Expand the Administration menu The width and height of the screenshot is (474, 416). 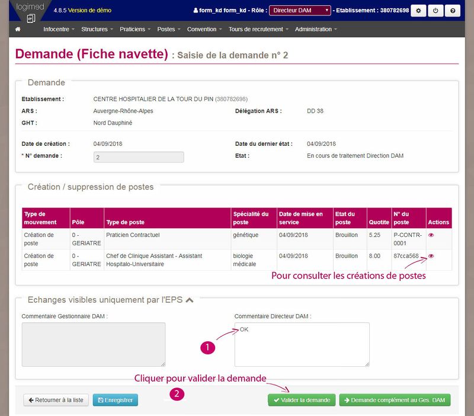coord(316,29)
